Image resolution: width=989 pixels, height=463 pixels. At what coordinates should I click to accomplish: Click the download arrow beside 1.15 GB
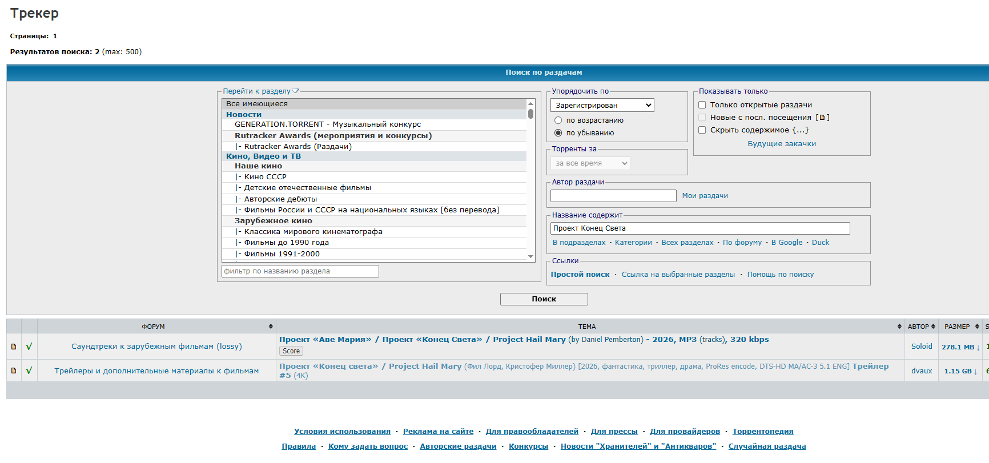[975, 371]
